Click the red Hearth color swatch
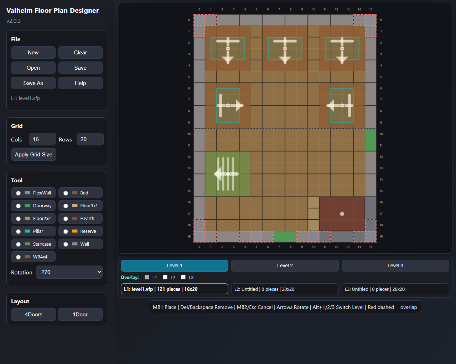 tap(75, 218)
